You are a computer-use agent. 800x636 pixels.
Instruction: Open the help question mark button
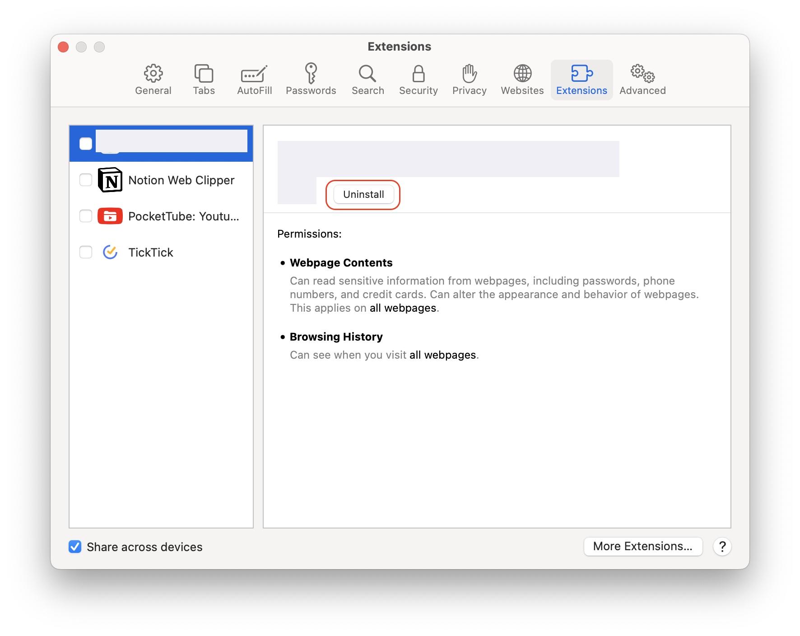722,547
